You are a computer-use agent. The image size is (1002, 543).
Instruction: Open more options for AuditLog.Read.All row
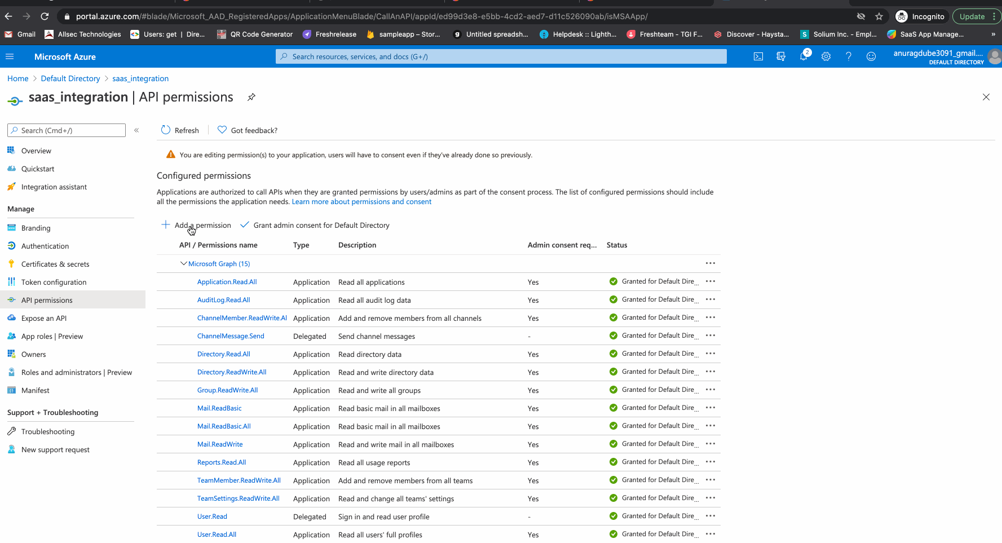coord(710,299)
